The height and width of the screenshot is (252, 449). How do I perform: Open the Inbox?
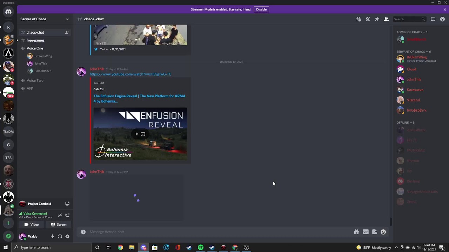[x=433, y=19]
